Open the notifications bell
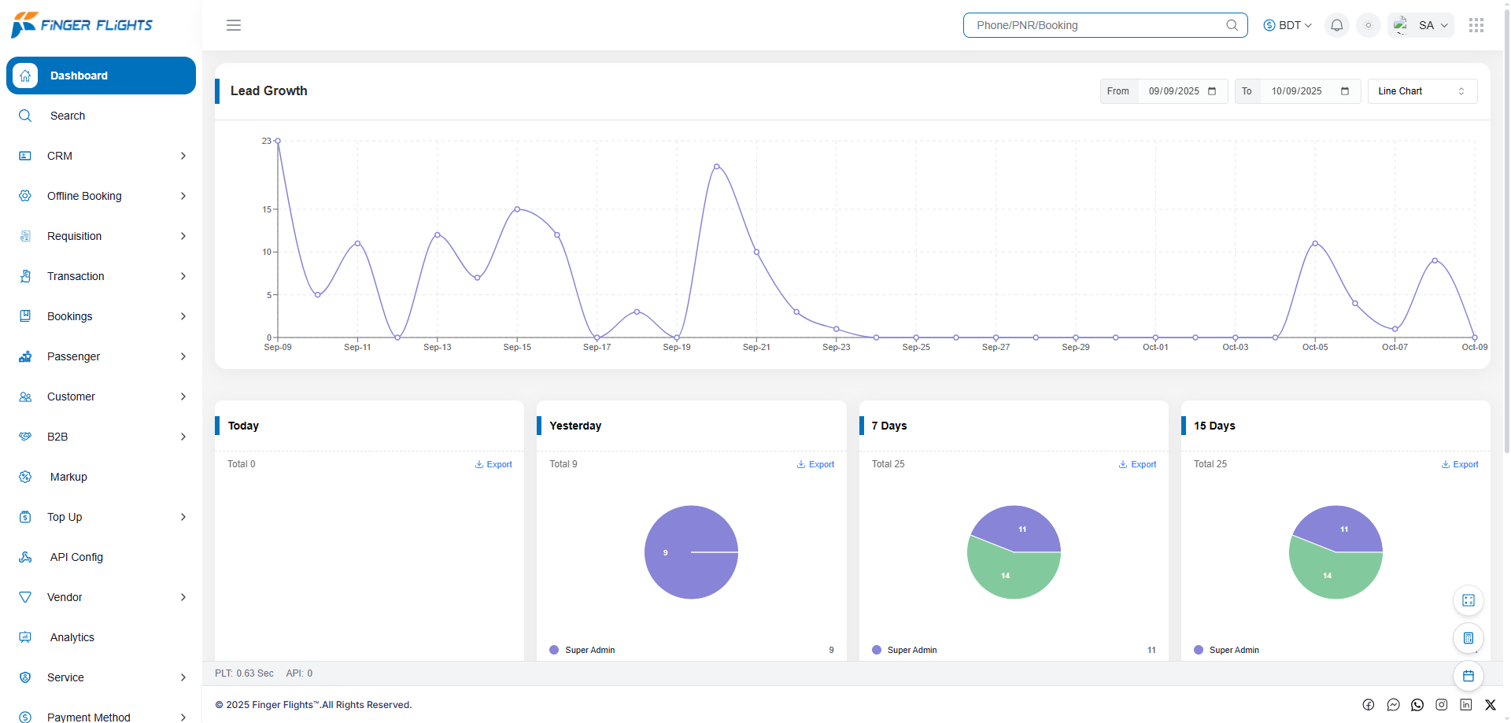1511x723 pixels. 1336,25
